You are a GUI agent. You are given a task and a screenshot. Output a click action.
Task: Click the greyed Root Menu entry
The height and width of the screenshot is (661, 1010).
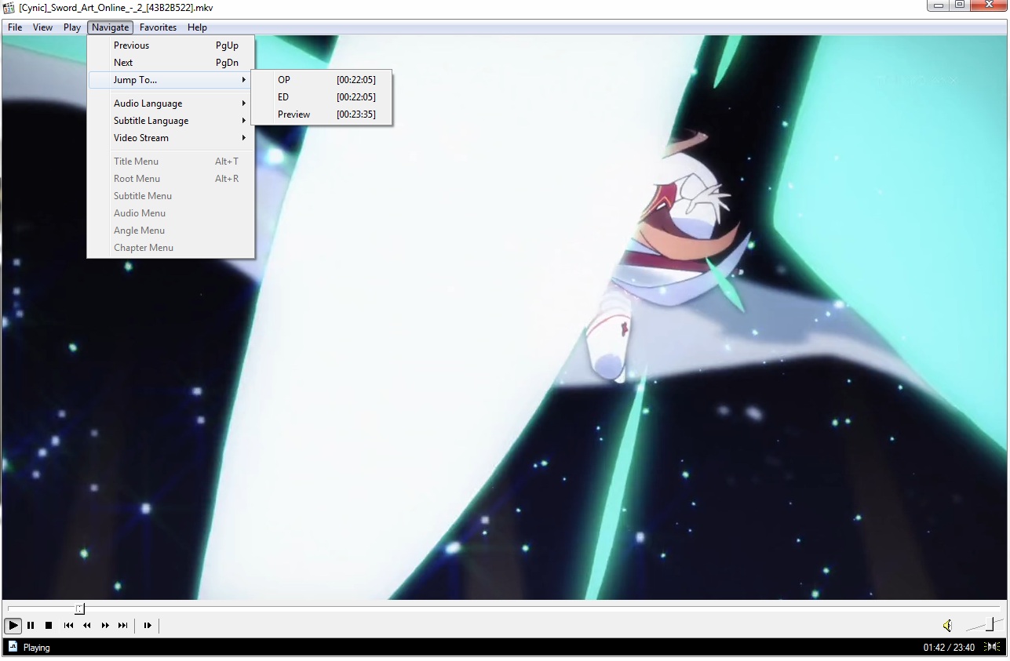click(170, 179)
